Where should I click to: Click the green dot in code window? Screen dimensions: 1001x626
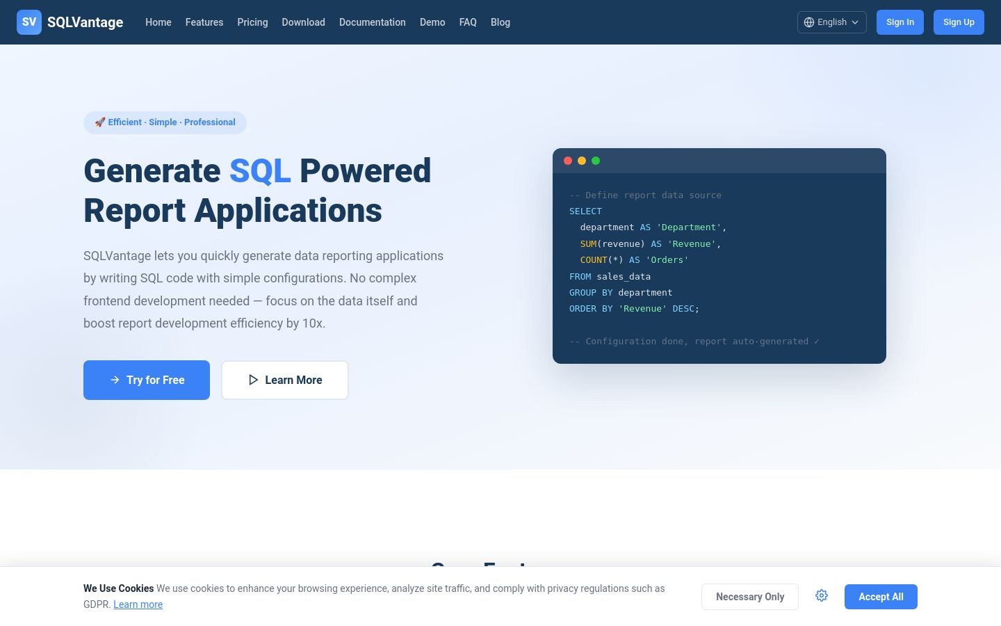click(x=596, y=161)
